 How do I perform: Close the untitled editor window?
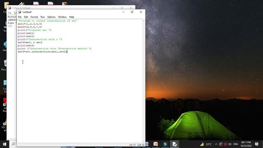(x=141, y=12)
